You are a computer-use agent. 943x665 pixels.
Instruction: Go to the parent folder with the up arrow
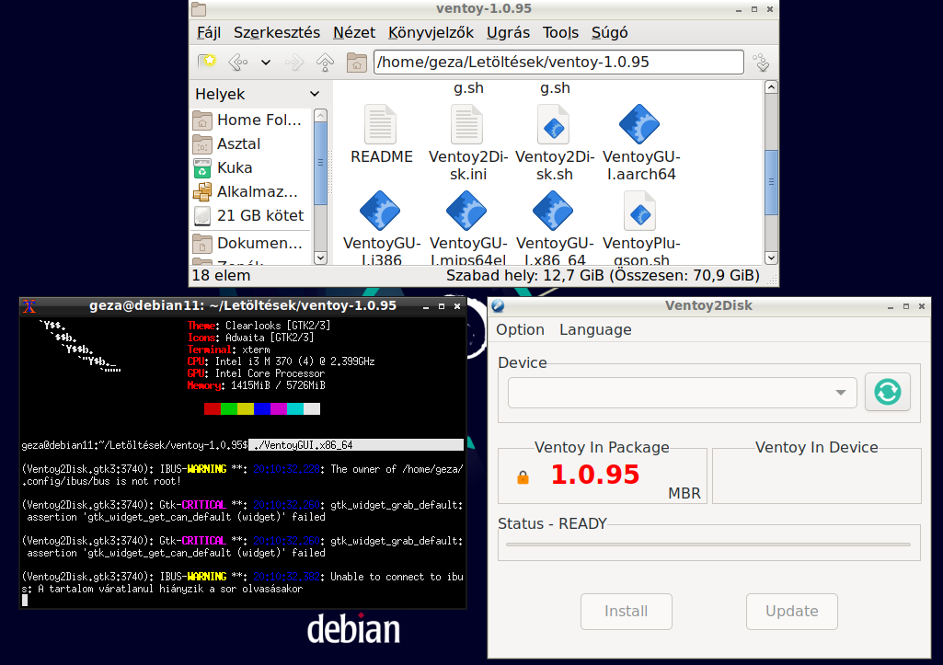coord(326,62)
